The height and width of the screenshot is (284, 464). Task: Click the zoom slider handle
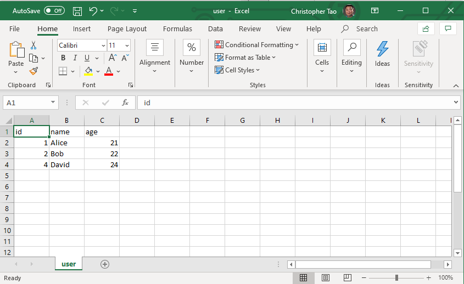pos(396,278)
